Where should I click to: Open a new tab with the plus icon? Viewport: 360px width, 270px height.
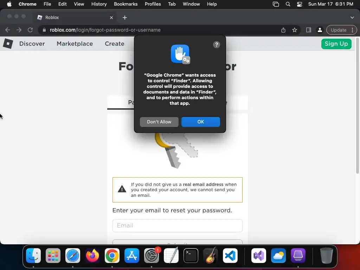click(x=125, y=18)
